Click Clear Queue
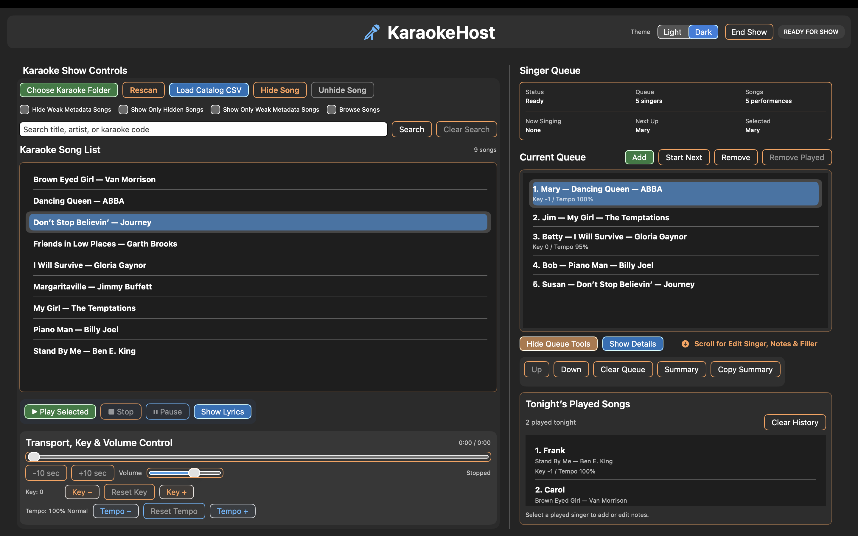This screenshot has width=858, height=536. pos(623,369)
